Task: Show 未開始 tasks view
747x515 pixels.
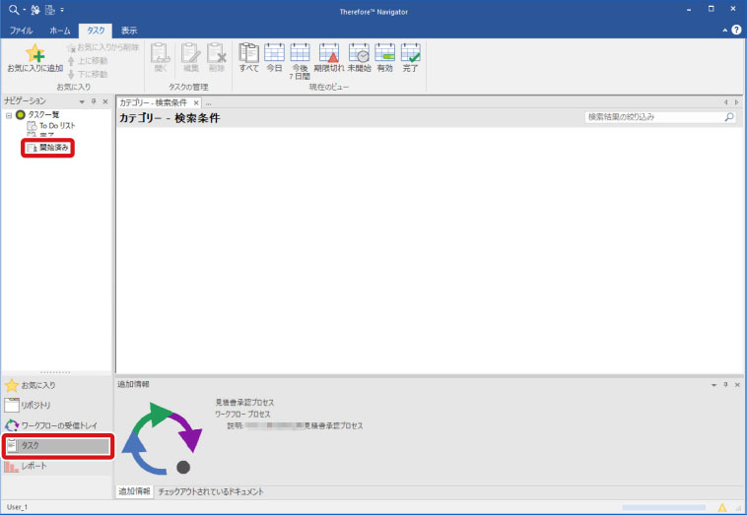Action: coord(359,57)
